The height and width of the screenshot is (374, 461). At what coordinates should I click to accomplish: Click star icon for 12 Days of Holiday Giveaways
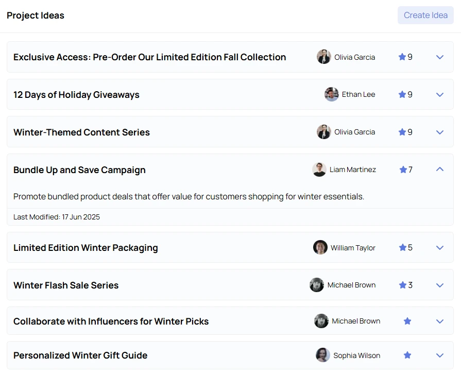[x=402, y=94]
